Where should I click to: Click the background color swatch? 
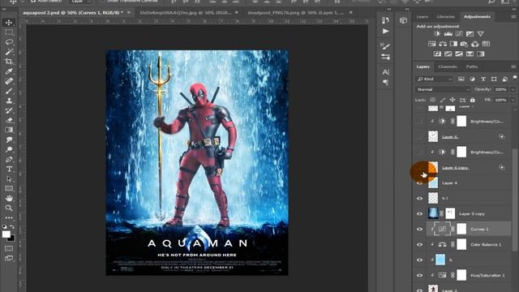click(x=11, y=238)
